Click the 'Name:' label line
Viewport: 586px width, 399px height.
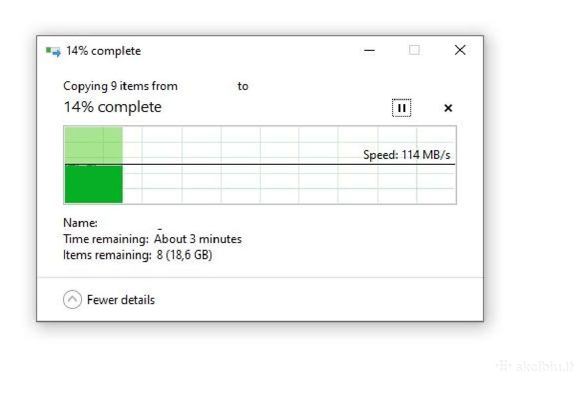[x=81, y=223]
